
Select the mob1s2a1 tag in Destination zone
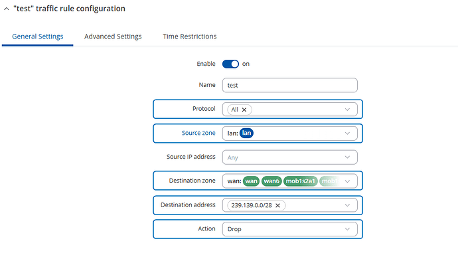click(300, 181)
